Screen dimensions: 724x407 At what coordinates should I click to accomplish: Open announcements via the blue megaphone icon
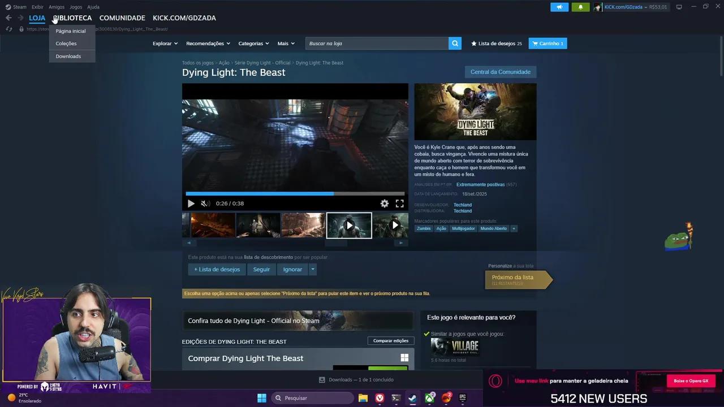(559, 7)
